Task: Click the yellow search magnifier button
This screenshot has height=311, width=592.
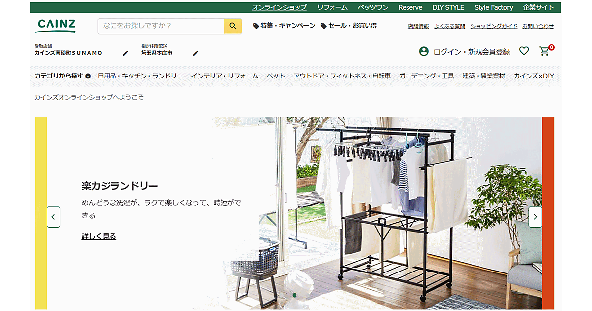Action: [x=233, y=26]
